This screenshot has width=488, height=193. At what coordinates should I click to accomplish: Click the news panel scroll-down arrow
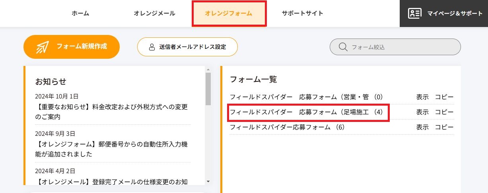tap(208, 181)
